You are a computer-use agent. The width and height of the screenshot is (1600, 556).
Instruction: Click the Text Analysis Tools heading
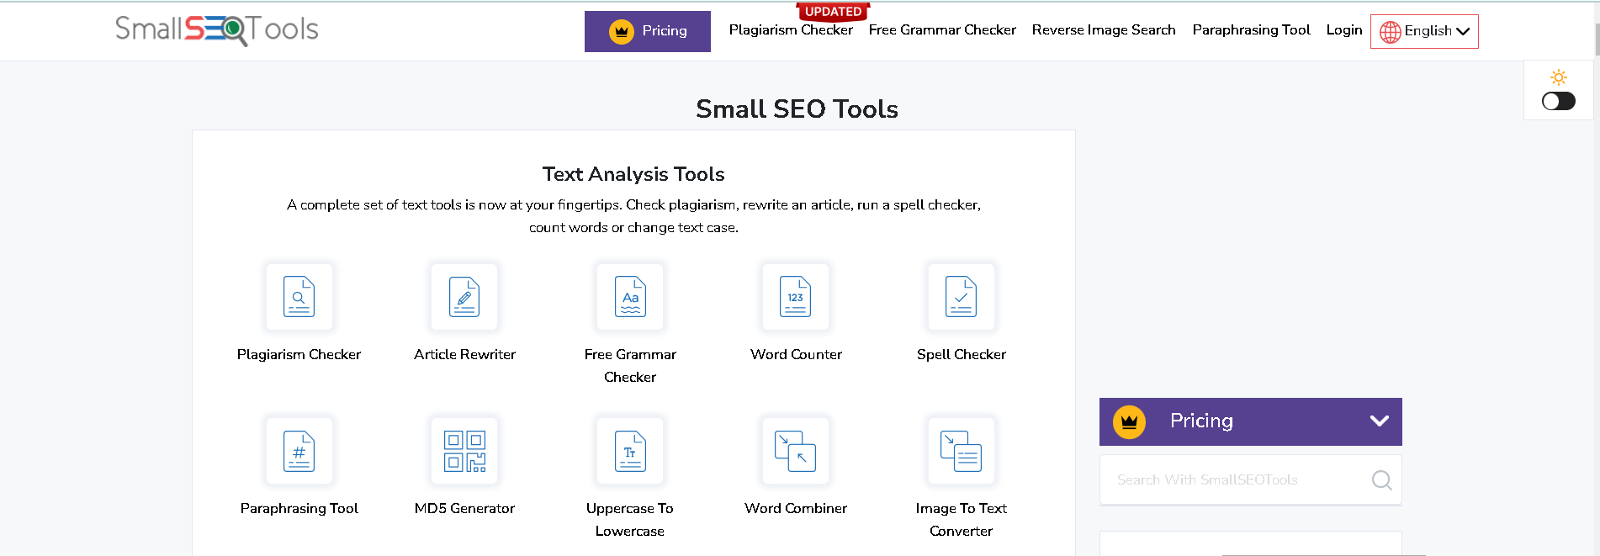click(633, 174)
